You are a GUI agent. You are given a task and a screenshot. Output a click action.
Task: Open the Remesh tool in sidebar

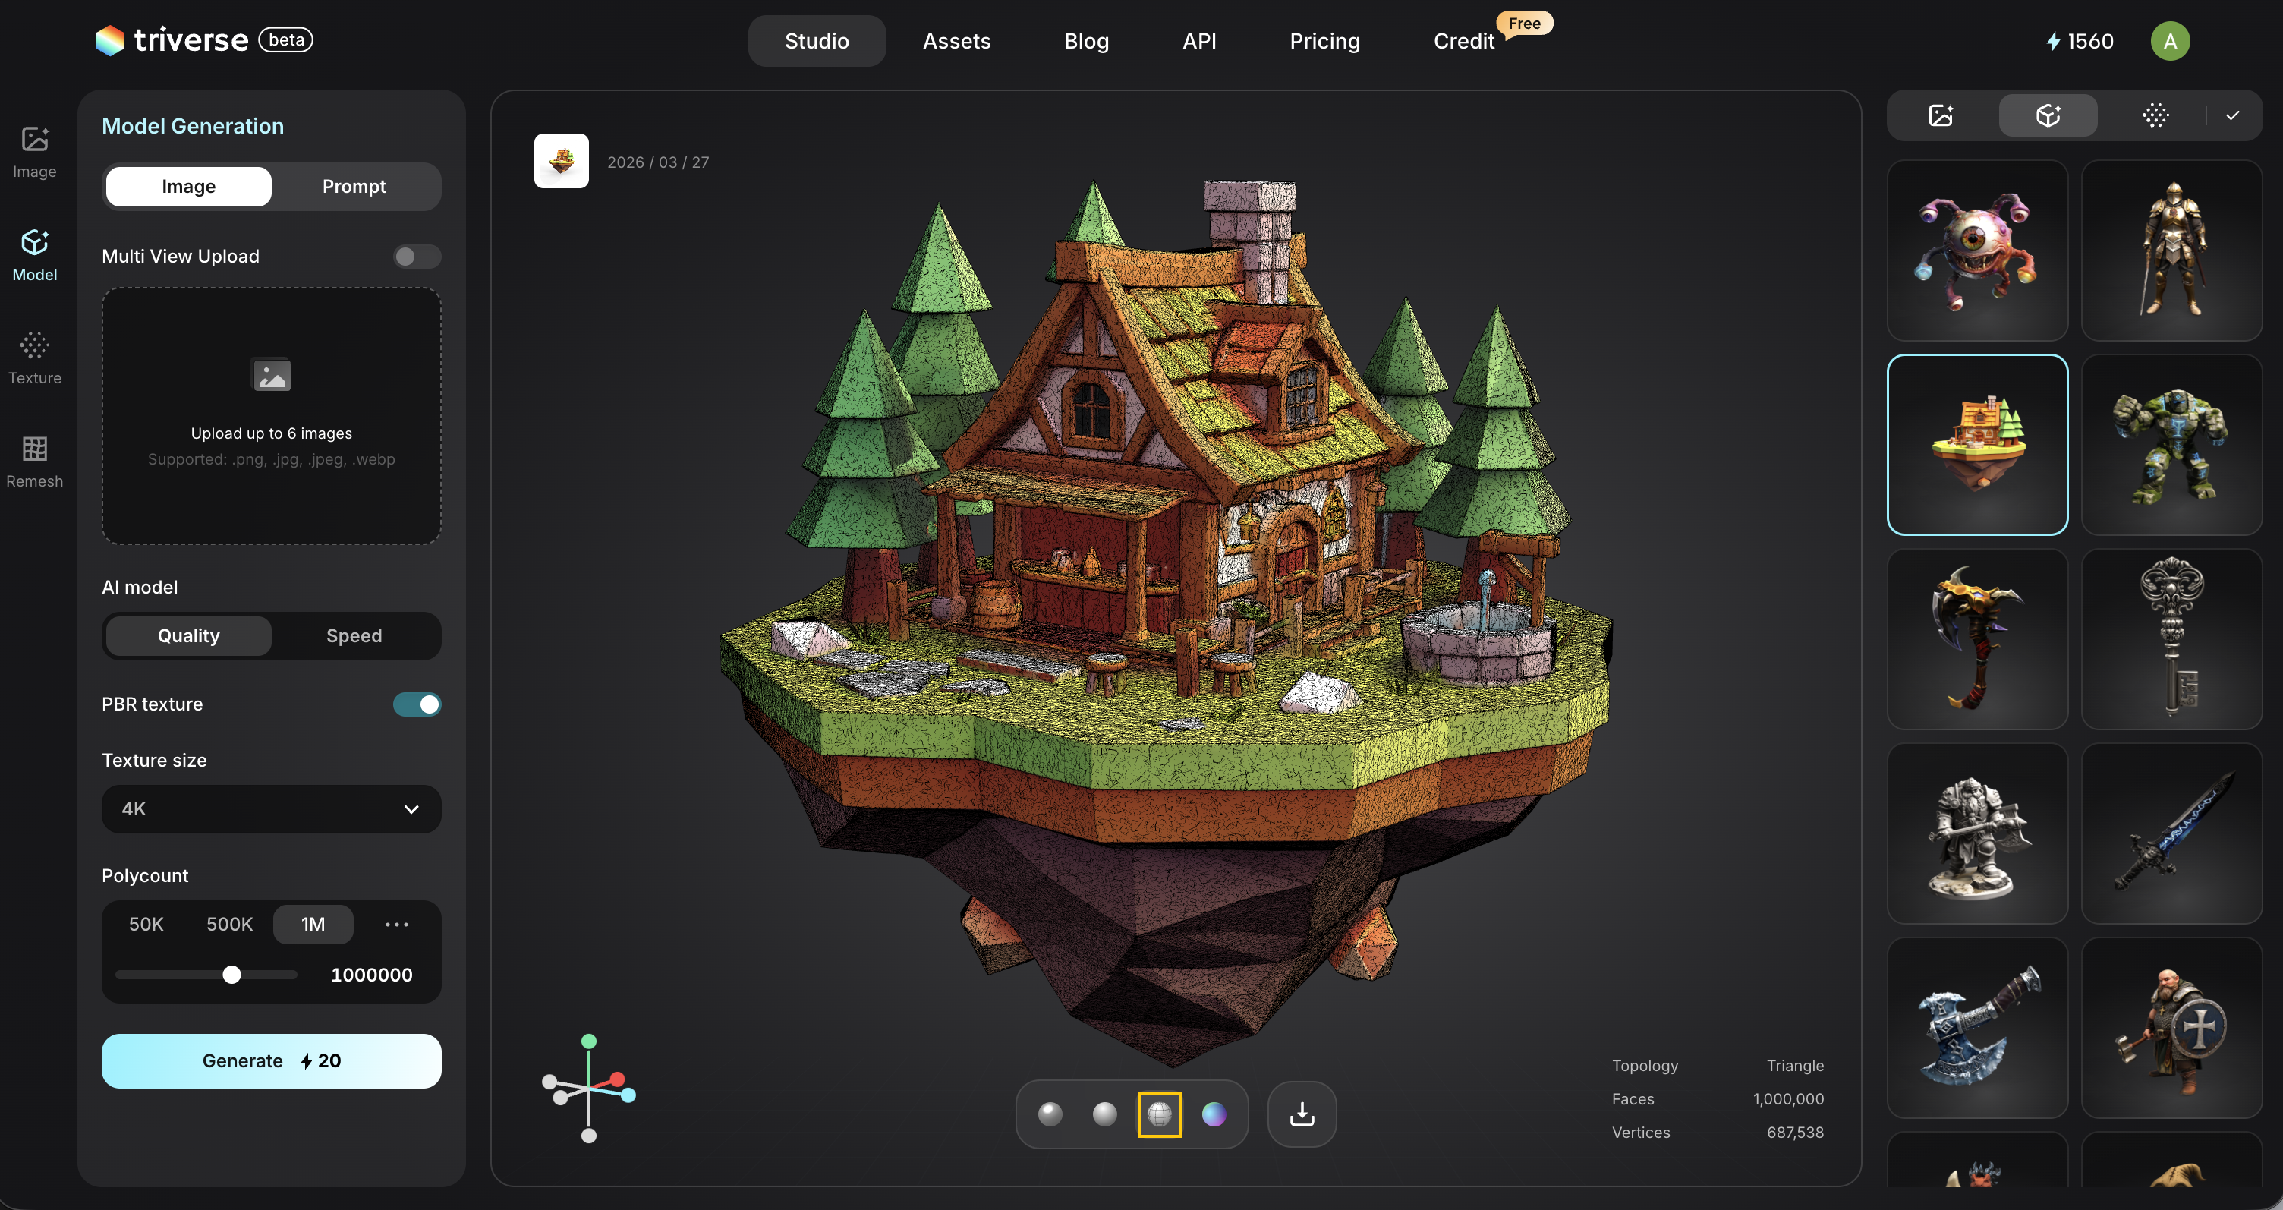[x=35, y=461]
